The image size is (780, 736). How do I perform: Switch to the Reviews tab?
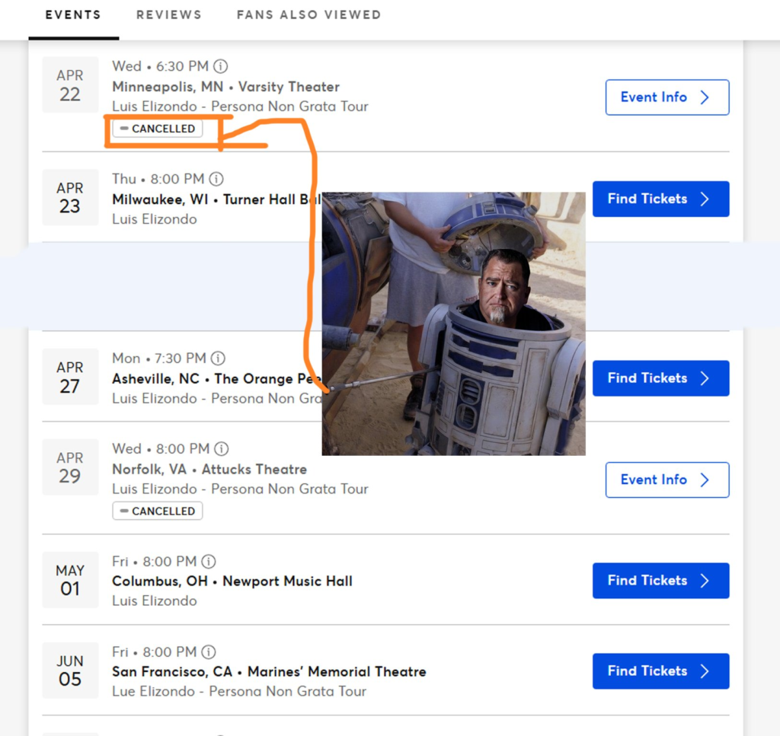tap(168, 14)
